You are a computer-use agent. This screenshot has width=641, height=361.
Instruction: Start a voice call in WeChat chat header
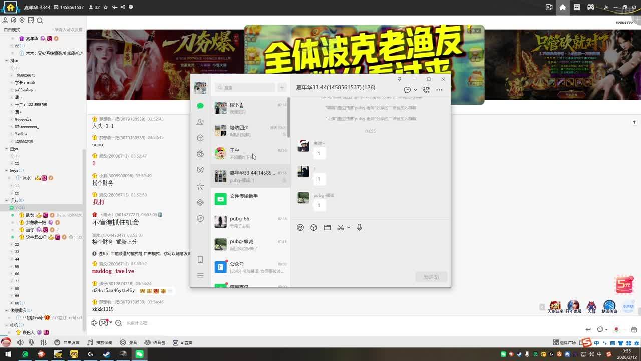coord(426,90)
